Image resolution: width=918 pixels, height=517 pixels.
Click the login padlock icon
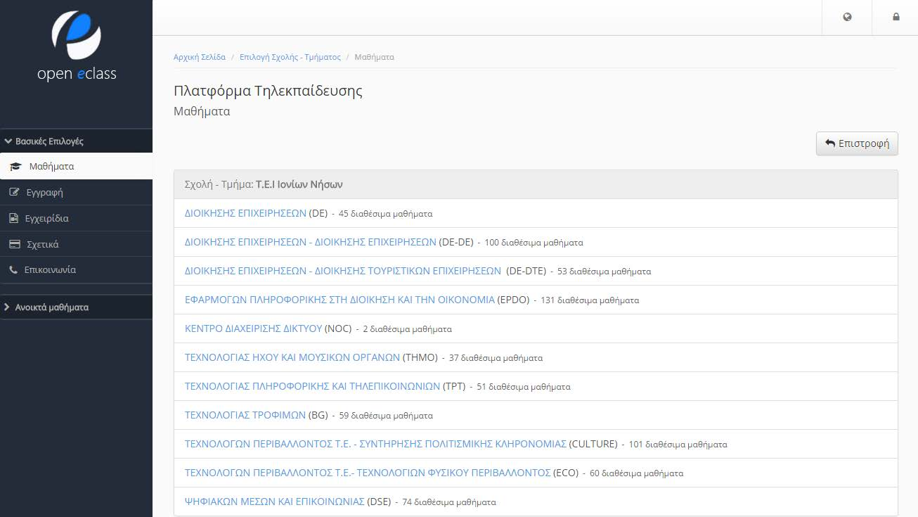click(896, 17)
